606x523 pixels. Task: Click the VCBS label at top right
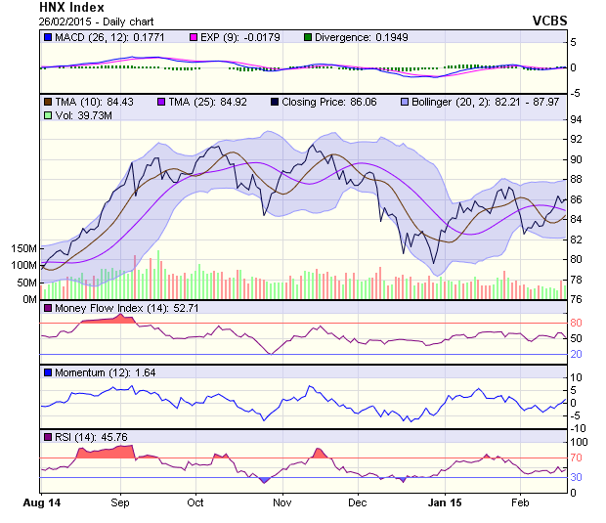[549, 20]
